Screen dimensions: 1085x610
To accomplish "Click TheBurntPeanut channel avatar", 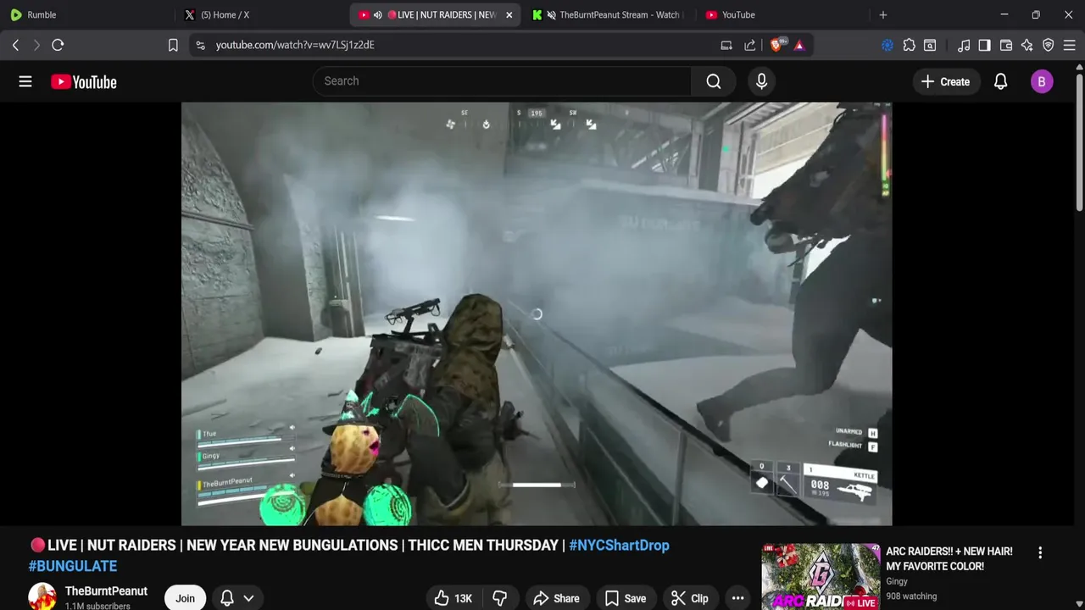I will 42,597.
